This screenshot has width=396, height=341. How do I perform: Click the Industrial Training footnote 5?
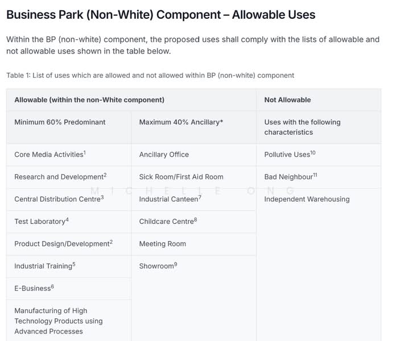(74, 264)
